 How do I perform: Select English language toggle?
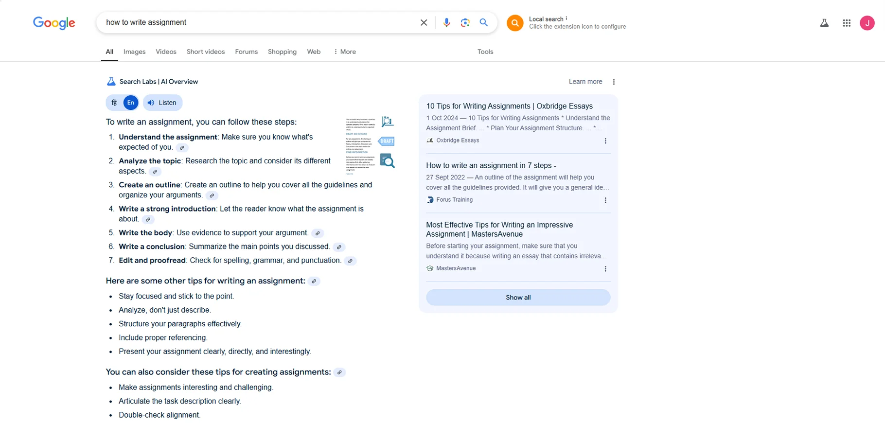[x=131, y=103]
